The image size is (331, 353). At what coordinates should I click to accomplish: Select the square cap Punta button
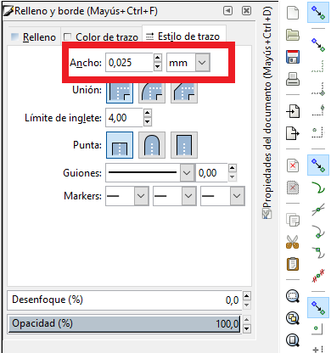tap(184, 145)
